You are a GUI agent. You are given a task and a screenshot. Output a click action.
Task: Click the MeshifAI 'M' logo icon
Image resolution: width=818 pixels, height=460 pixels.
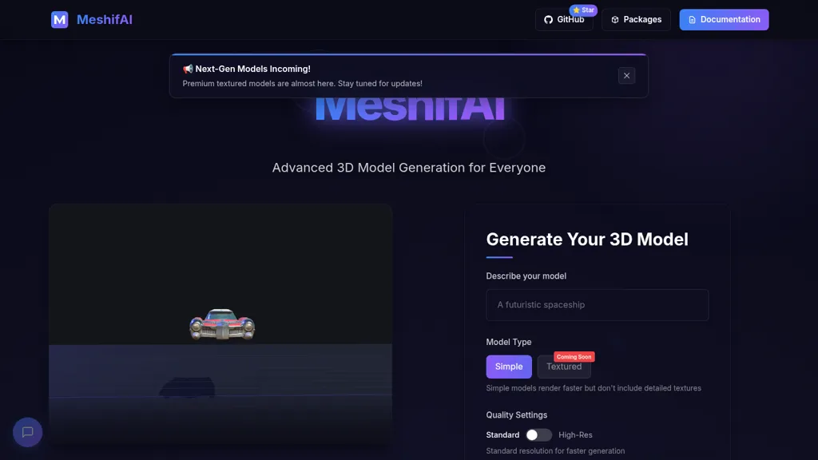click(x=59, y=19)
